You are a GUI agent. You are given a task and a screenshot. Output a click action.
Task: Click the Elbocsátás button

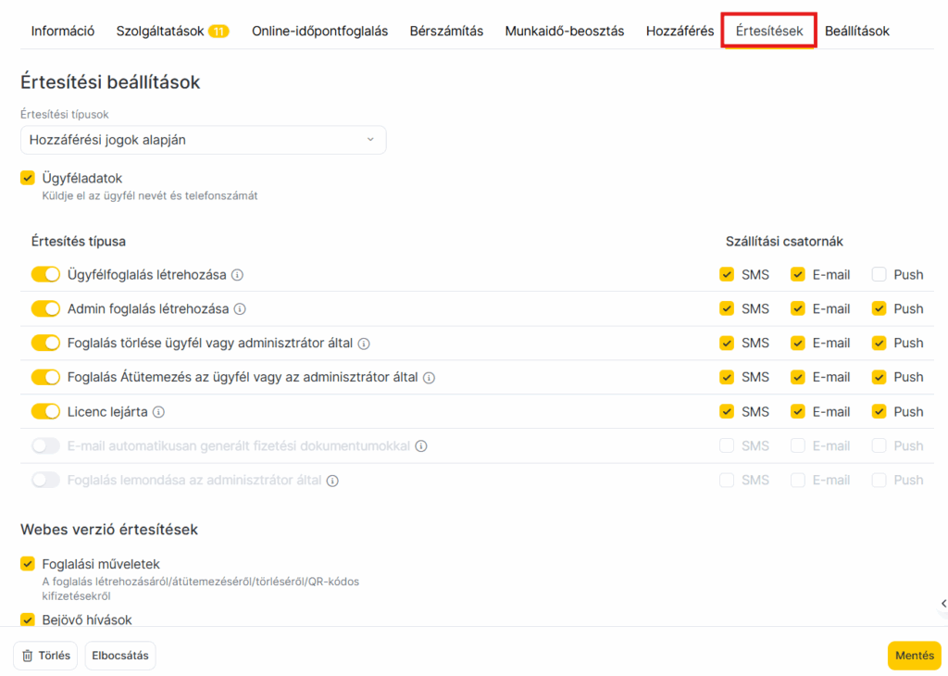pos(120,656)
